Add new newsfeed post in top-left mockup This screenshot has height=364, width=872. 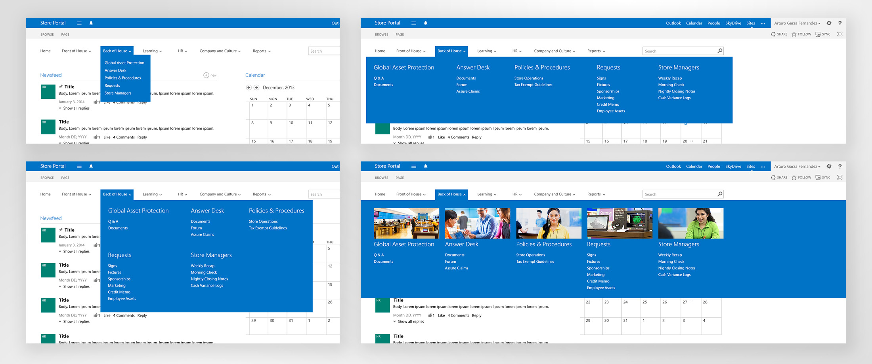206,75
